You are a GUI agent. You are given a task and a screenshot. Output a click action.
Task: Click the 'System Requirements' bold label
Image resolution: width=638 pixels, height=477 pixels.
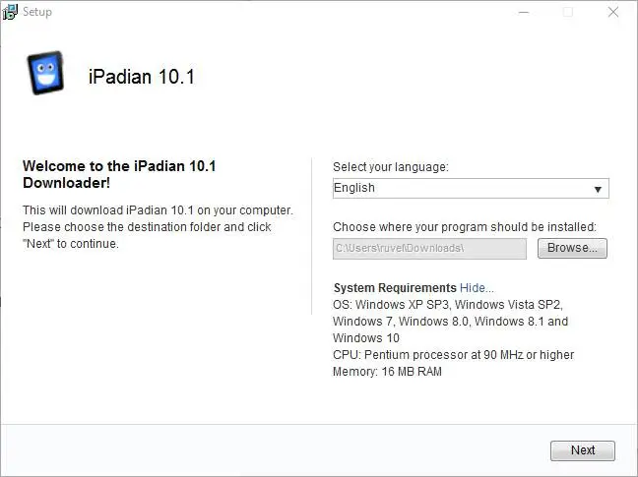point(394,288)
